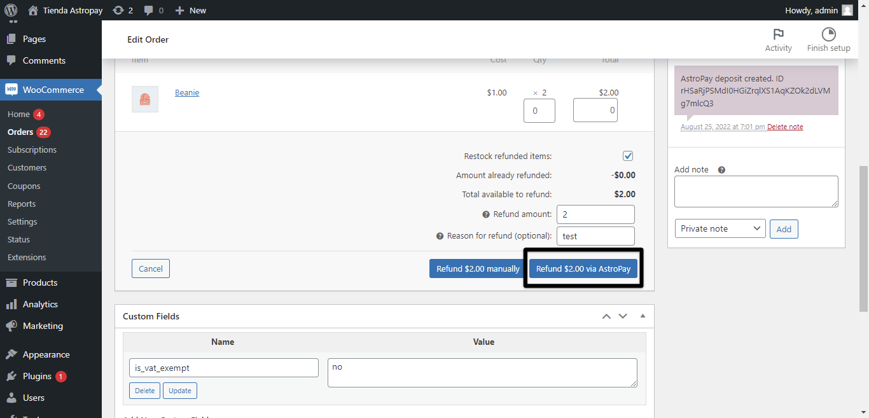Open the updates icon showing 2

(x=118, y=10)
